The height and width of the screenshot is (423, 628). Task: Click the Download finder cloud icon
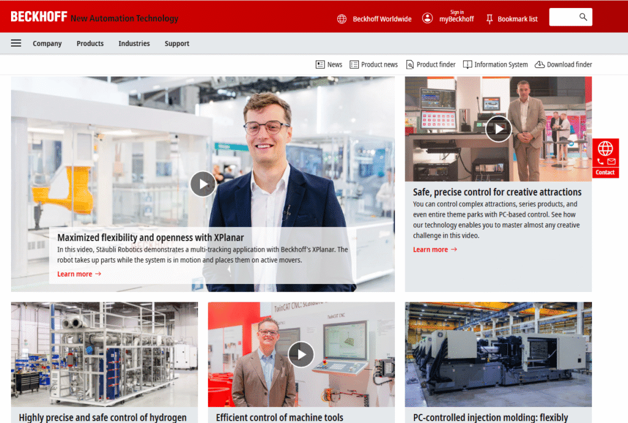pos(540,64)
